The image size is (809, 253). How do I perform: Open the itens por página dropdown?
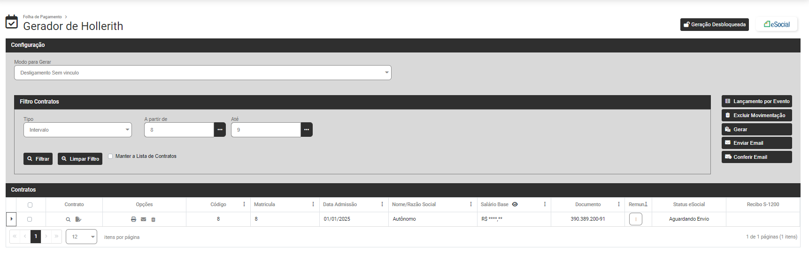click(x=81, y=237)
